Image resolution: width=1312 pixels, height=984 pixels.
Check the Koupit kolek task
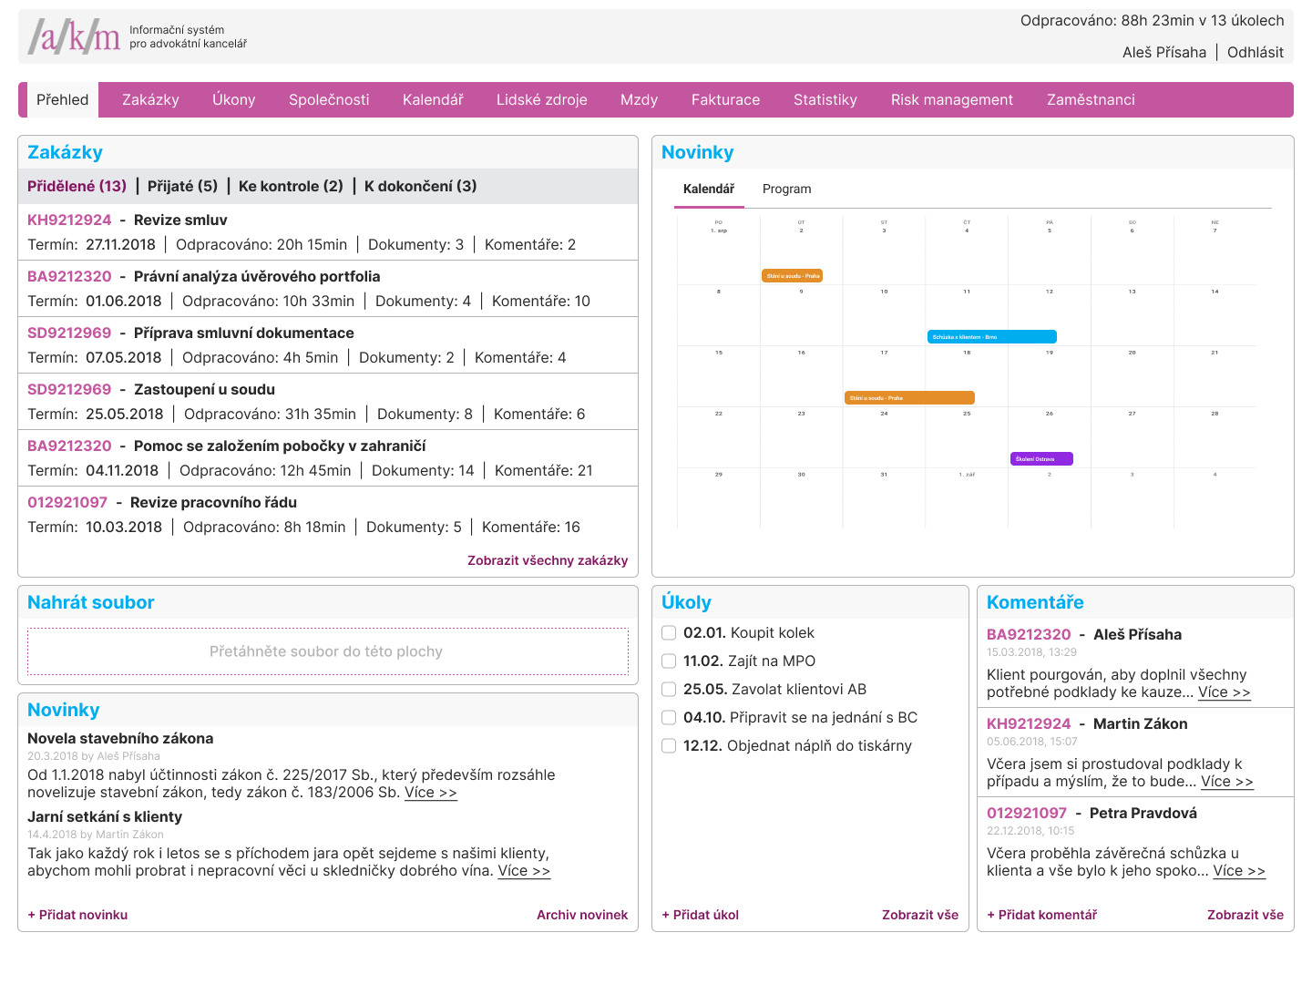[x=669, y=633]
